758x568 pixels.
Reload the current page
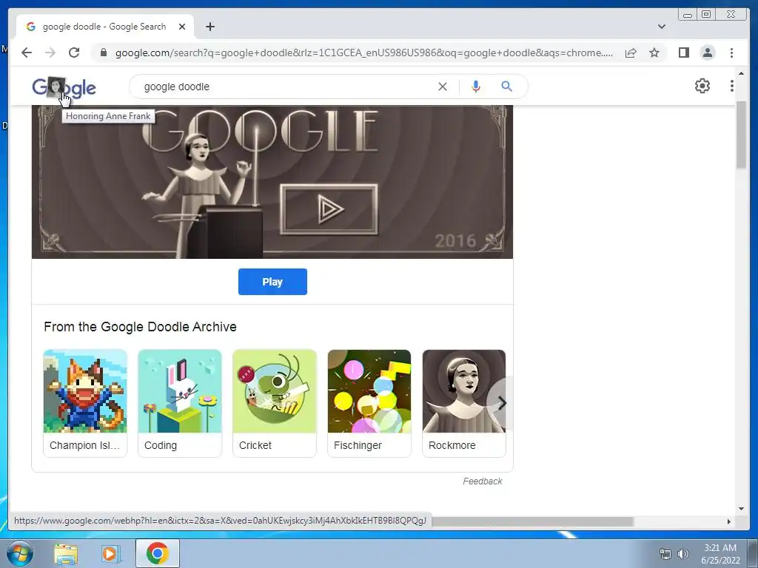(x=74, y=53)
